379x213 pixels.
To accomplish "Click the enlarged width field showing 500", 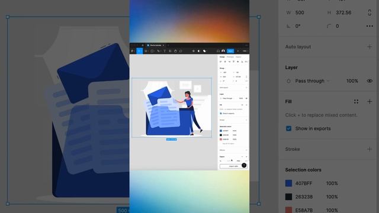I will pos(300,12).
